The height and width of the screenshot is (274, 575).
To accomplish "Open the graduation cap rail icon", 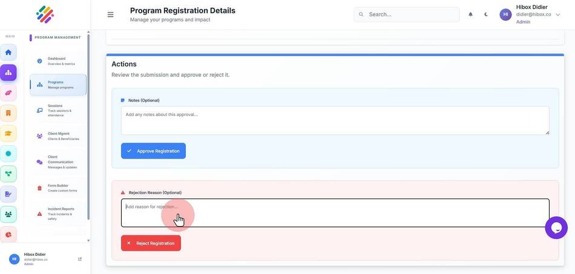I will coord(8,134).
